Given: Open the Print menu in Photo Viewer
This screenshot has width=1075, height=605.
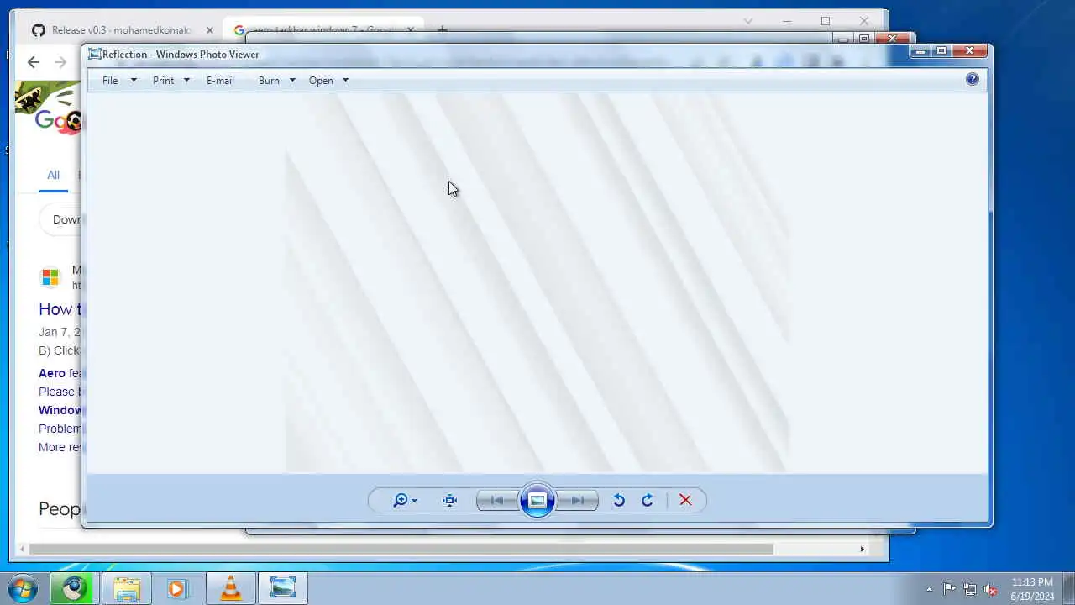Looking at the screenshot, I should (163, 81).
